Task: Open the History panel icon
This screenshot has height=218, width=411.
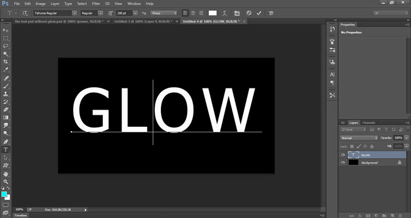Action: click(x=332, y=29)
